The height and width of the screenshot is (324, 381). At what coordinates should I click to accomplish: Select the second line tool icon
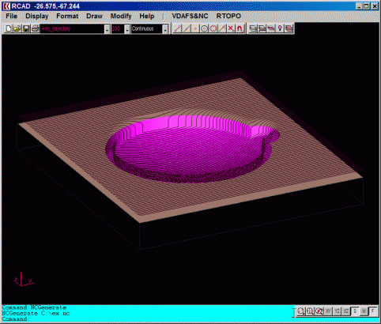187,28
